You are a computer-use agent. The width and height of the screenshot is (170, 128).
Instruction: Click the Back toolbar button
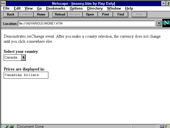pyautogui.click(x=11, y=14)
